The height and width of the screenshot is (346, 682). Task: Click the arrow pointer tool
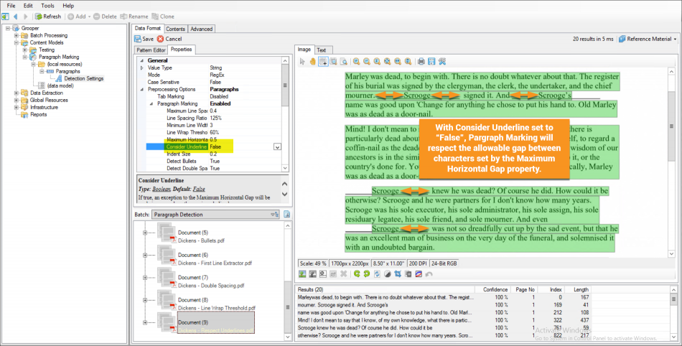[x=303, y=62]
